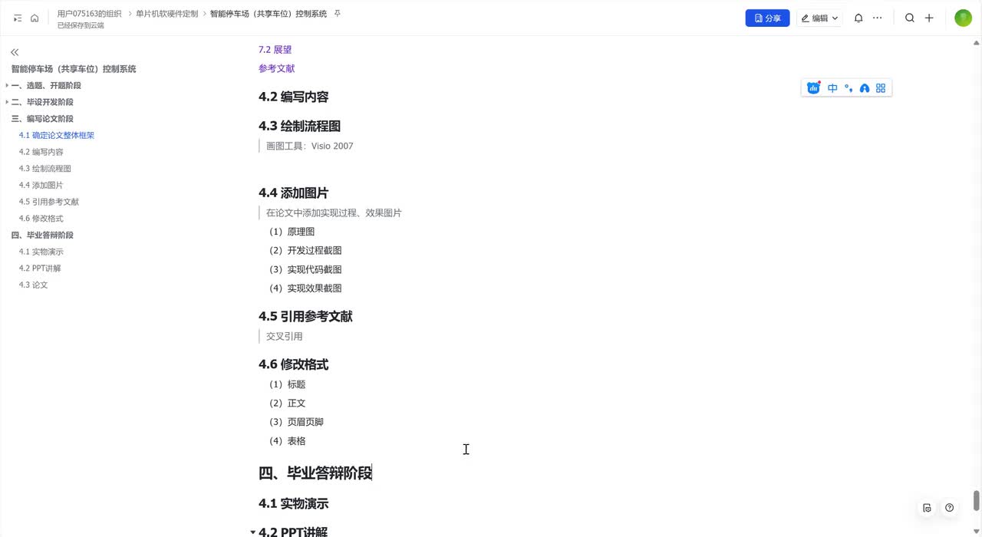Click list item （3）页眉页脚
982x537 pixels.
pos(295,423)
